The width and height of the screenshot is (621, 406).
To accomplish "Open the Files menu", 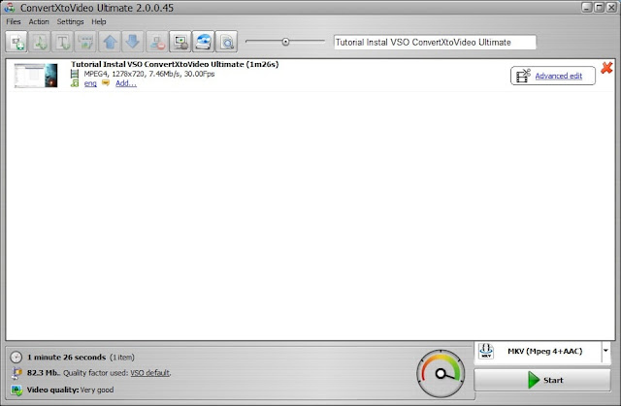I will [14, 21].
